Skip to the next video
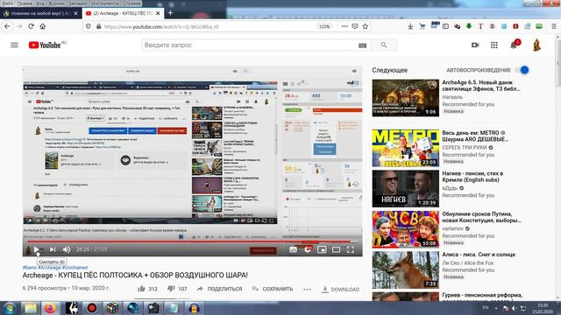This screenshot has width=561, height=315. [x=53, y=249]
